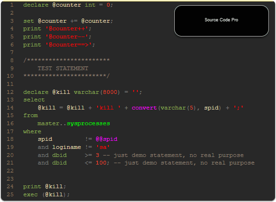Image resolution: width=276 pixels, height=202 pixels.
Task: Click the value 3 on line 20
Action: [98, 155]
